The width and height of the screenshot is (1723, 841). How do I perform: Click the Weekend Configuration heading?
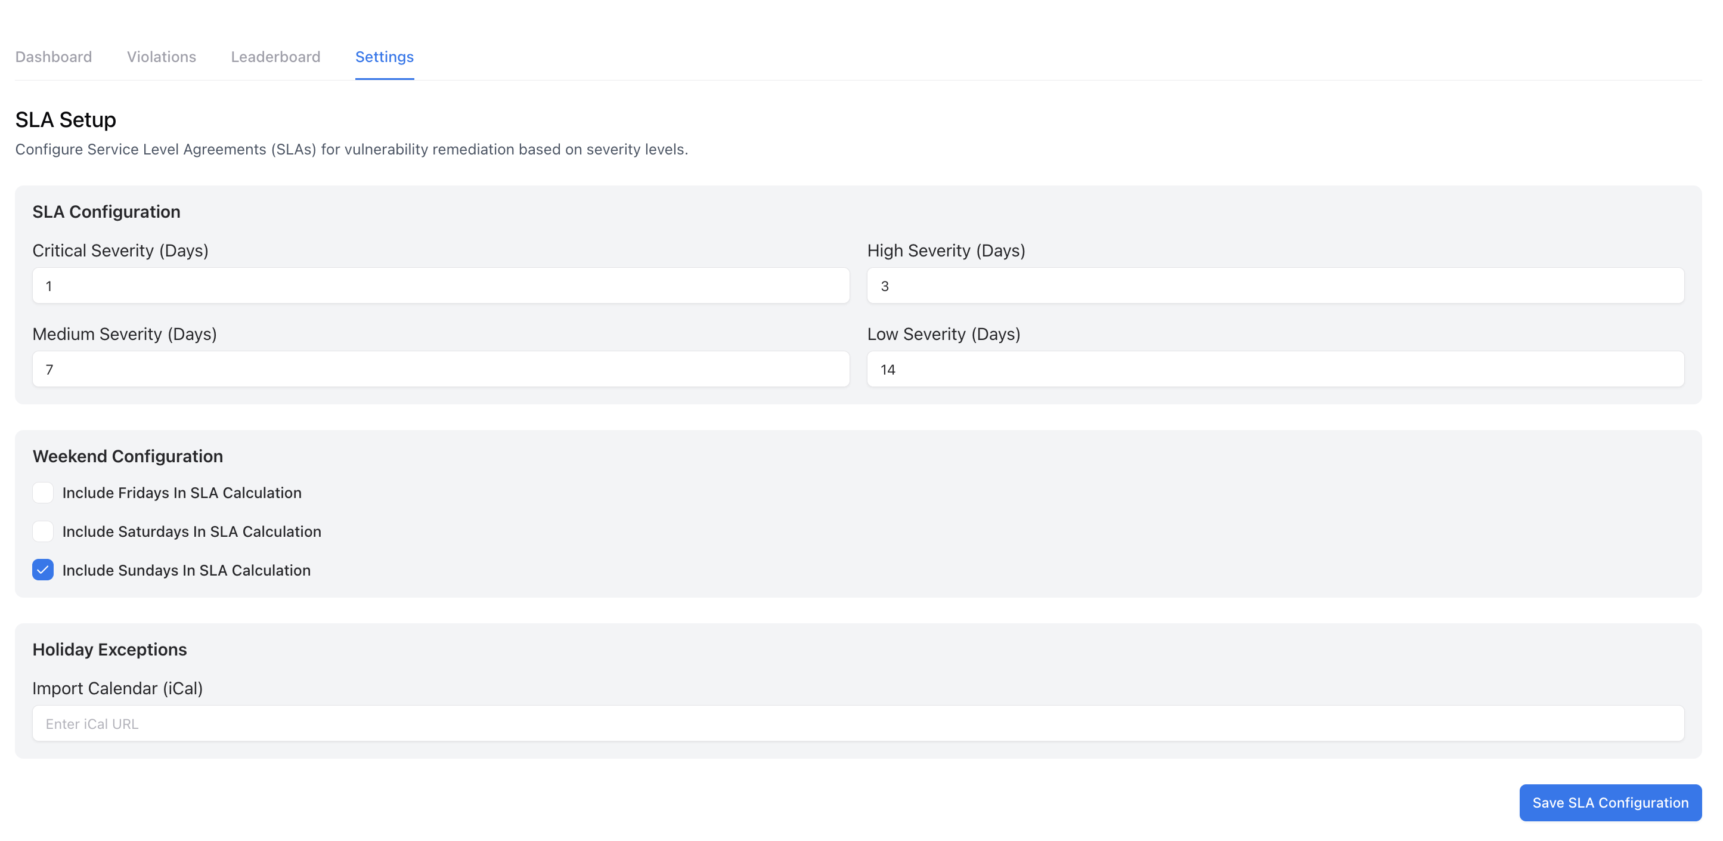127,456
